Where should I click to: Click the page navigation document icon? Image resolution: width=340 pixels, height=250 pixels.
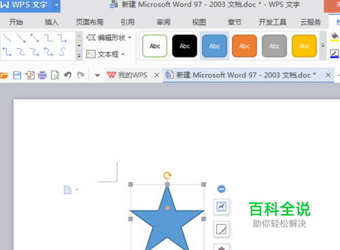pyautogui.click(x=67, y=190)
